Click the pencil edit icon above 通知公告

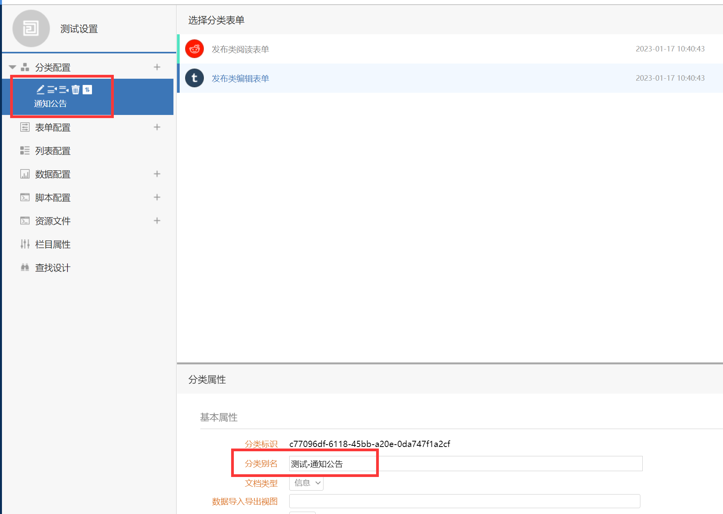(x=41, y=90)
